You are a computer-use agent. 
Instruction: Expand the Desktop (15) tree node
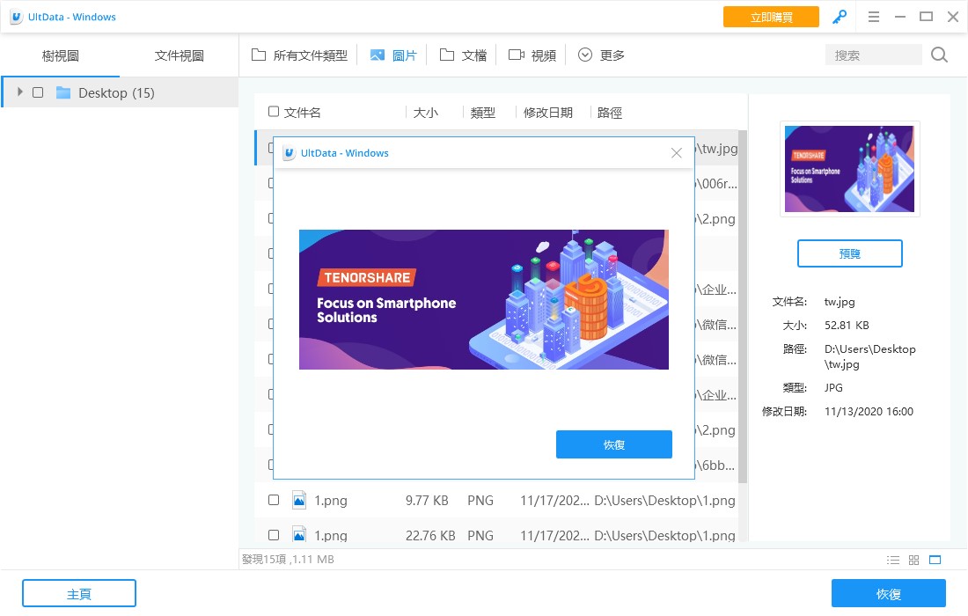(x=19, y=92)
